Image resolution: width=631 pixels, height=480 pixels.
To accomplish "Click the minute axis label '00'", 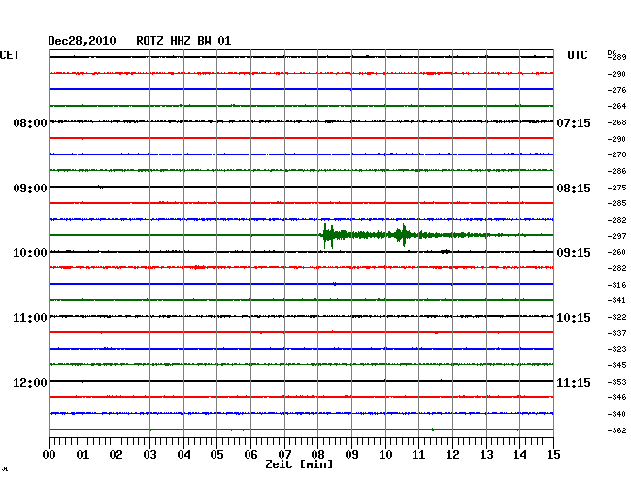I will (x=50, y=455).
